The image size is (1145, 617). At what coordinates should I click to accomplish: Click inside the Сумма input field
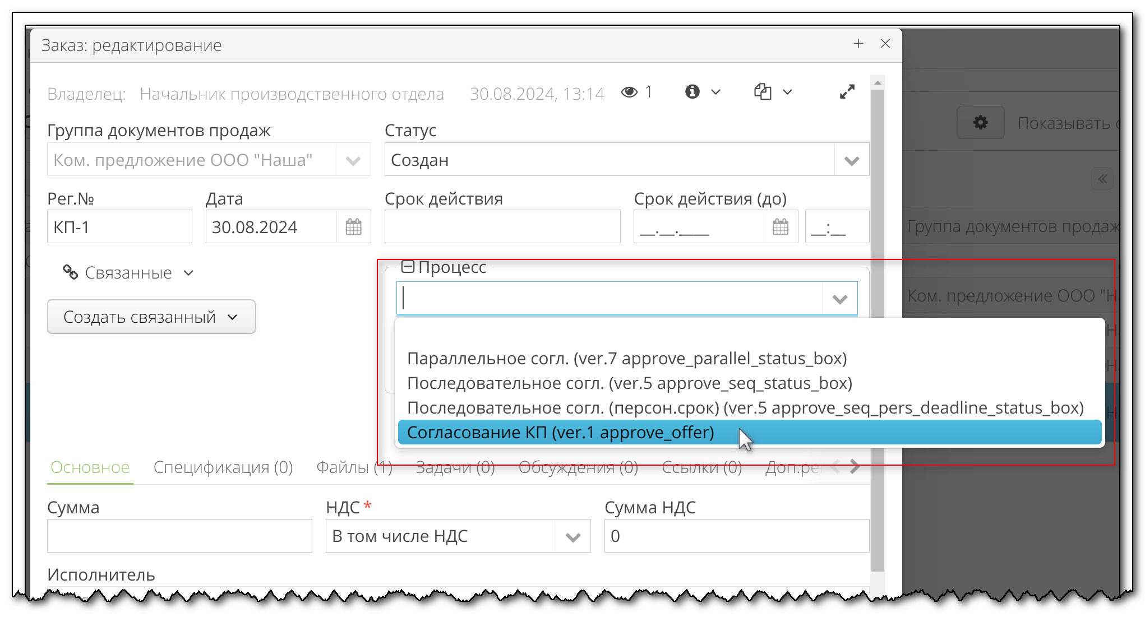[x=178, y=536]
